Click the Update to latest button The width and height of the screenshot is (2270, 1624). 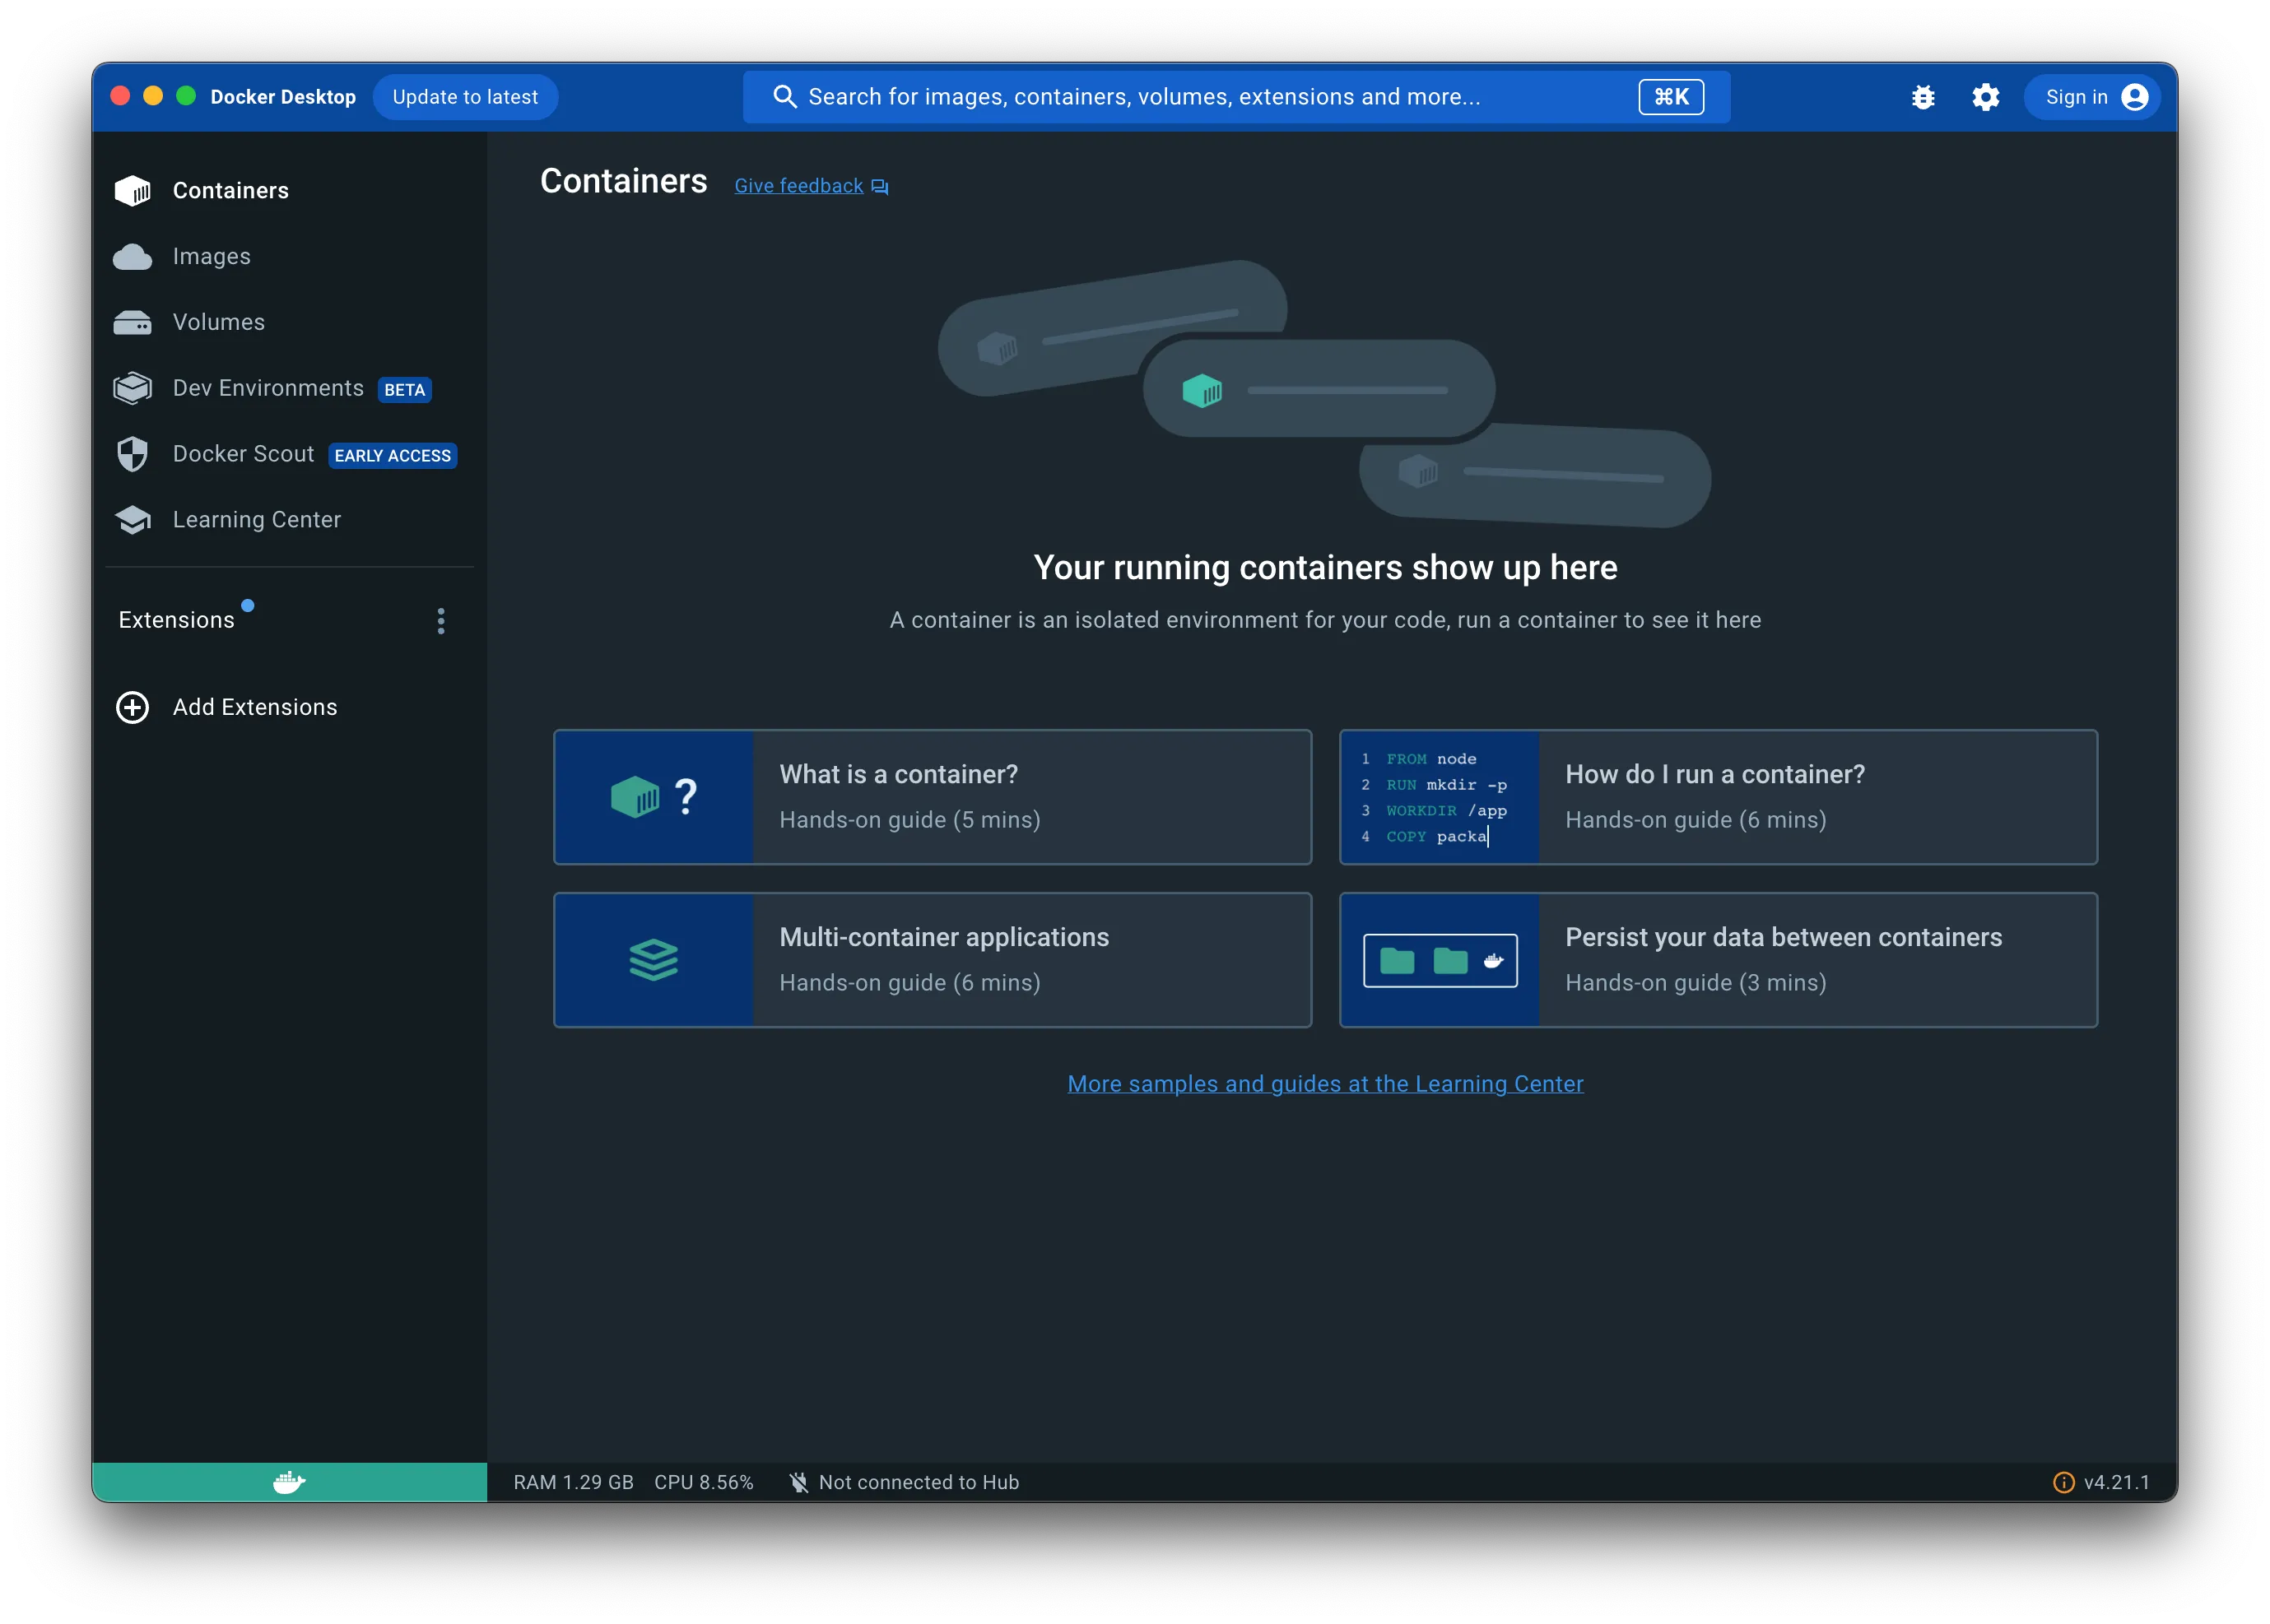(465, 97)
